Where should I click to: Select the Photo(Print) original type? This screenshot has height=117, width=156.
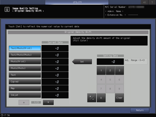point(25,62)
